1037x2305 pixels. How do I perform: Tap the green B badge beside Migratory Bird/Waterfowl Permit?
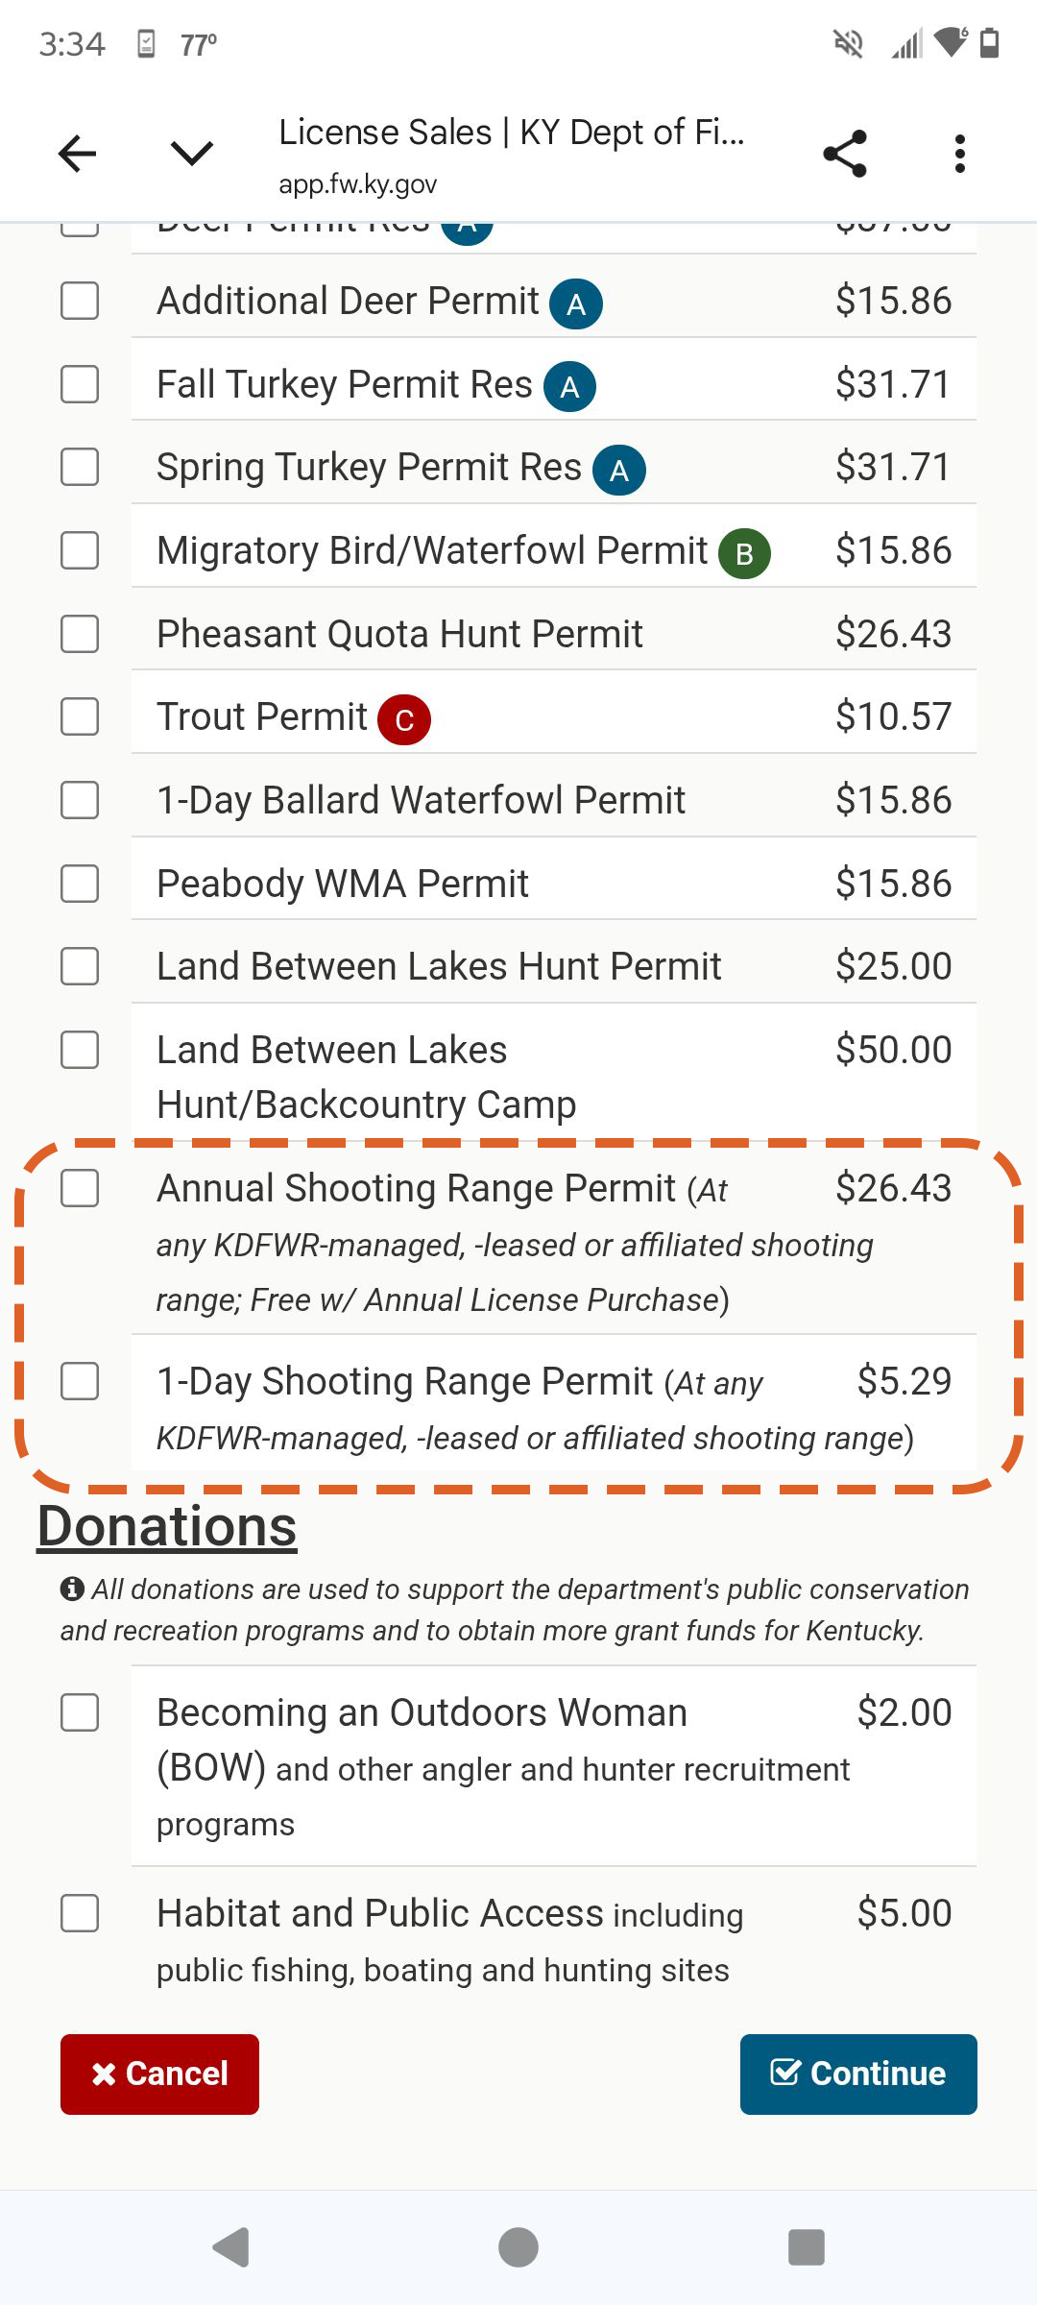(743, 552)
